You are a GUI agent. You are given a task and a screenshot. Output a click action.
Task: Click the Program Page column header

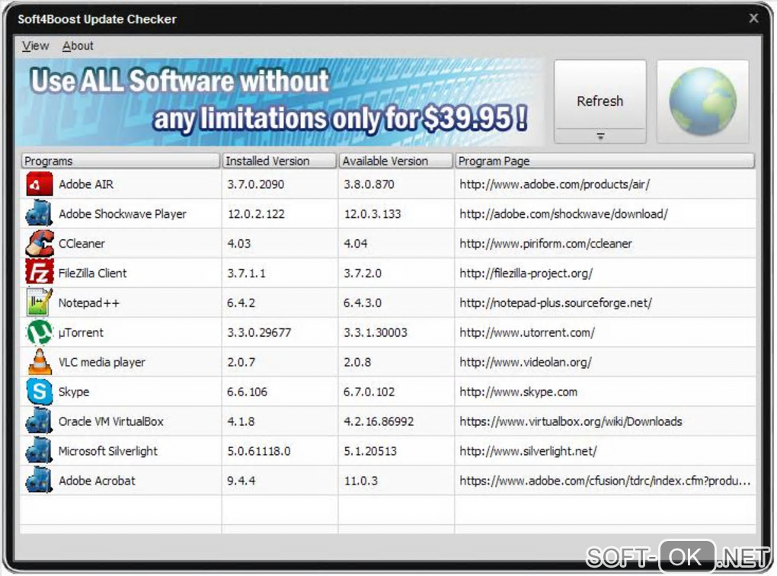605,161
